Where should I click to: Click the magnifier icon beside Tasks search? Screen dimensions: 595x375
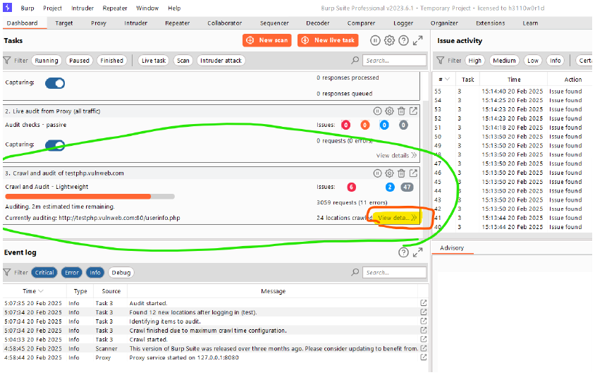tap(355, 61)
